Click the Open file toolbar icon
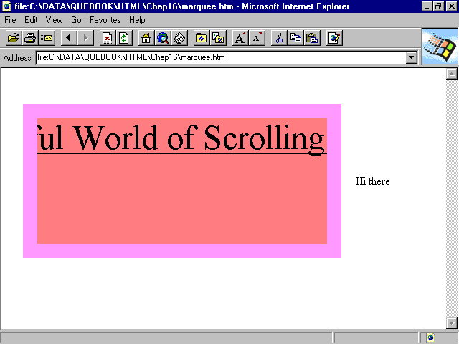This screenshot has height=344, width=459. [x=13, y=38]
